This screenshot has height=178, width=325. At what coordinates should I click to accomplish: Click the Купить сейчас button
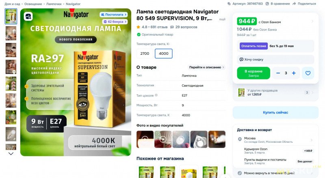(275, 112)
